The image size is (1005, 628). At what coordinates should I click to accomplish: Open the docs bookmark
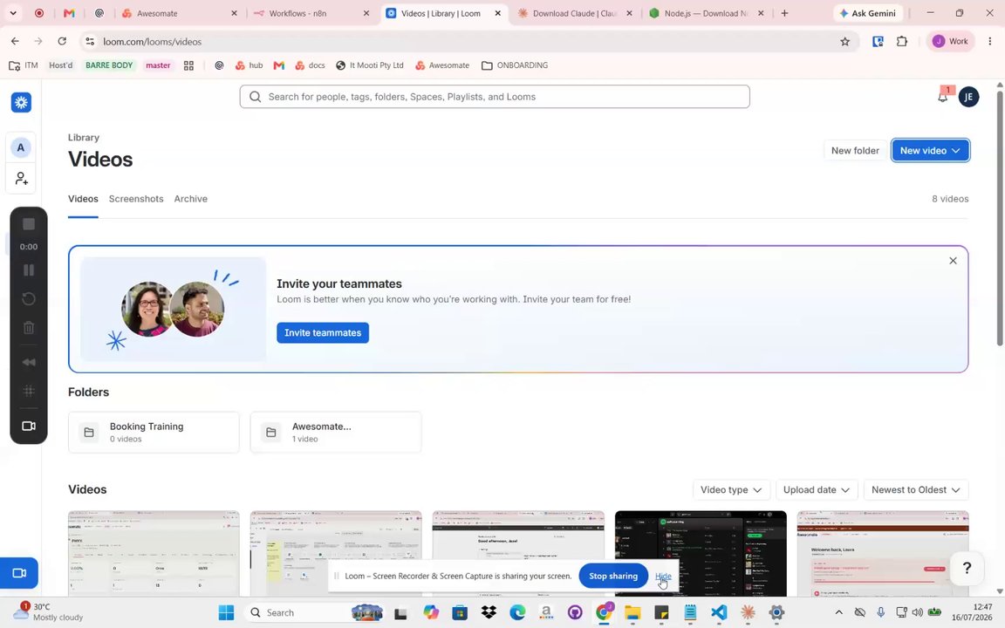click(x=310, y=65)
